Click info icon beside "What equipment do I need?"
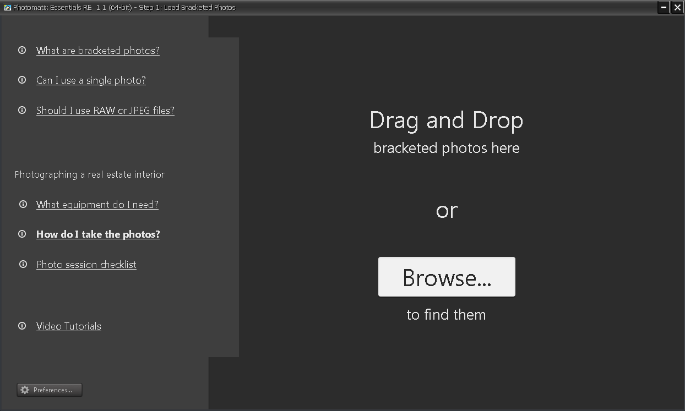This screenshot has width=685, height=411. 23,204
